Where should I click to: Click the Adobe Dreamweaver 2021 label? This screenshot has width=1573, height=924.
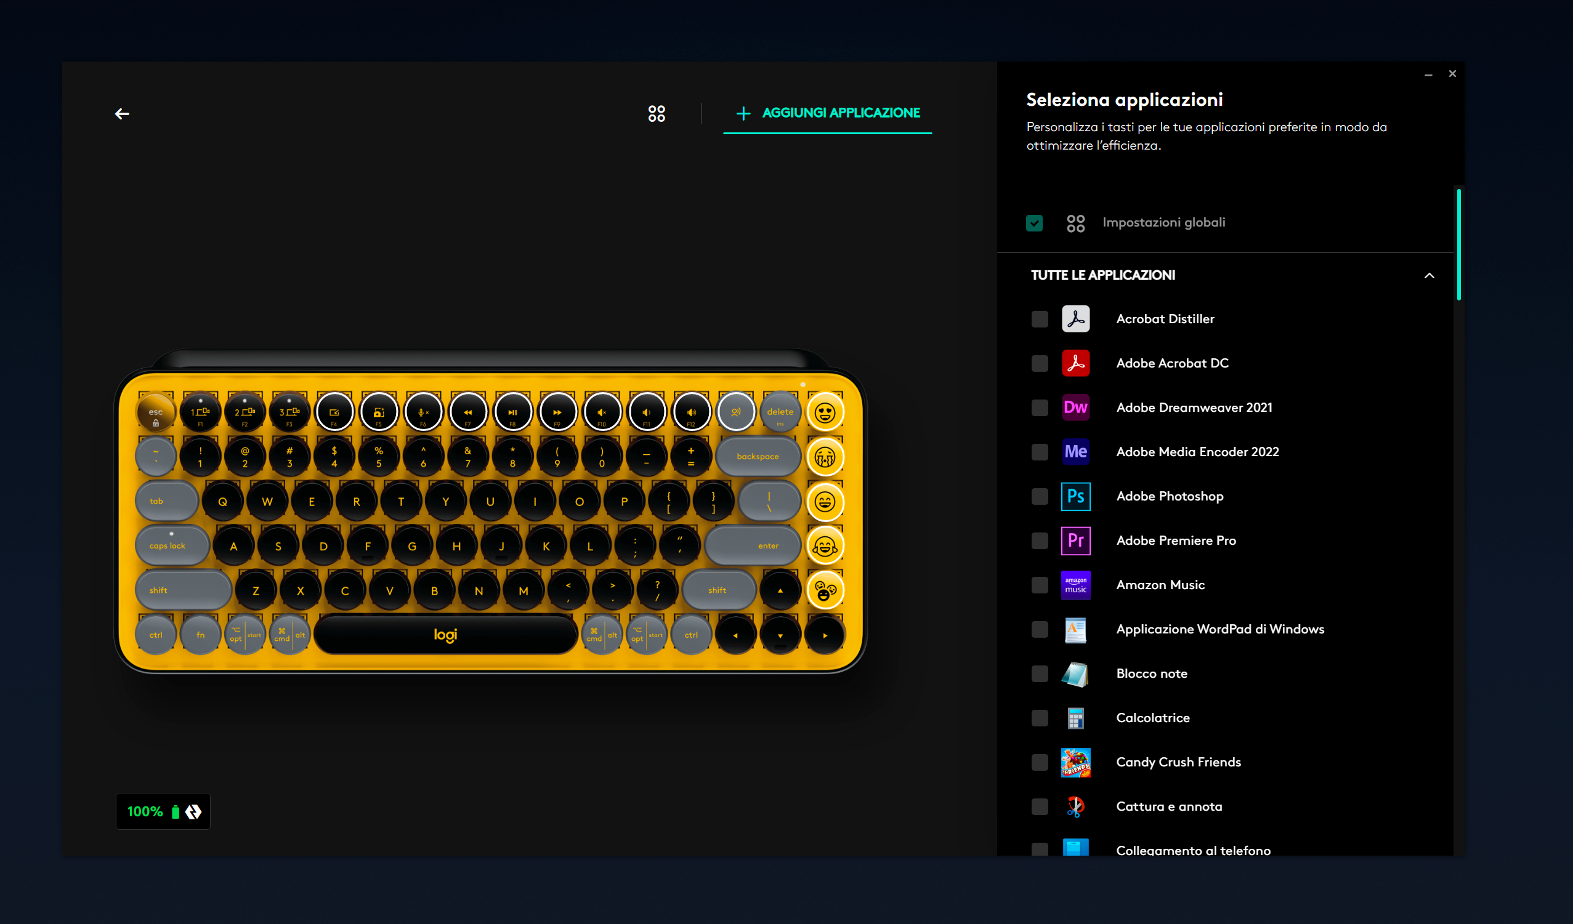(1194, 408)
